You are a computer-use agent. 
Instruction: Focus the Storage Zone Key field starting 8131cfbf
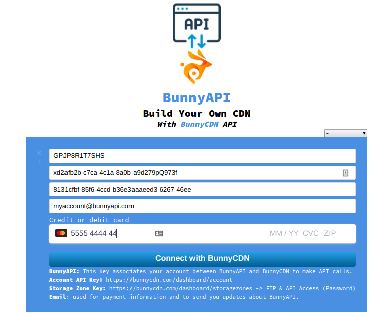pyautogui.click(x=203, y=190)
